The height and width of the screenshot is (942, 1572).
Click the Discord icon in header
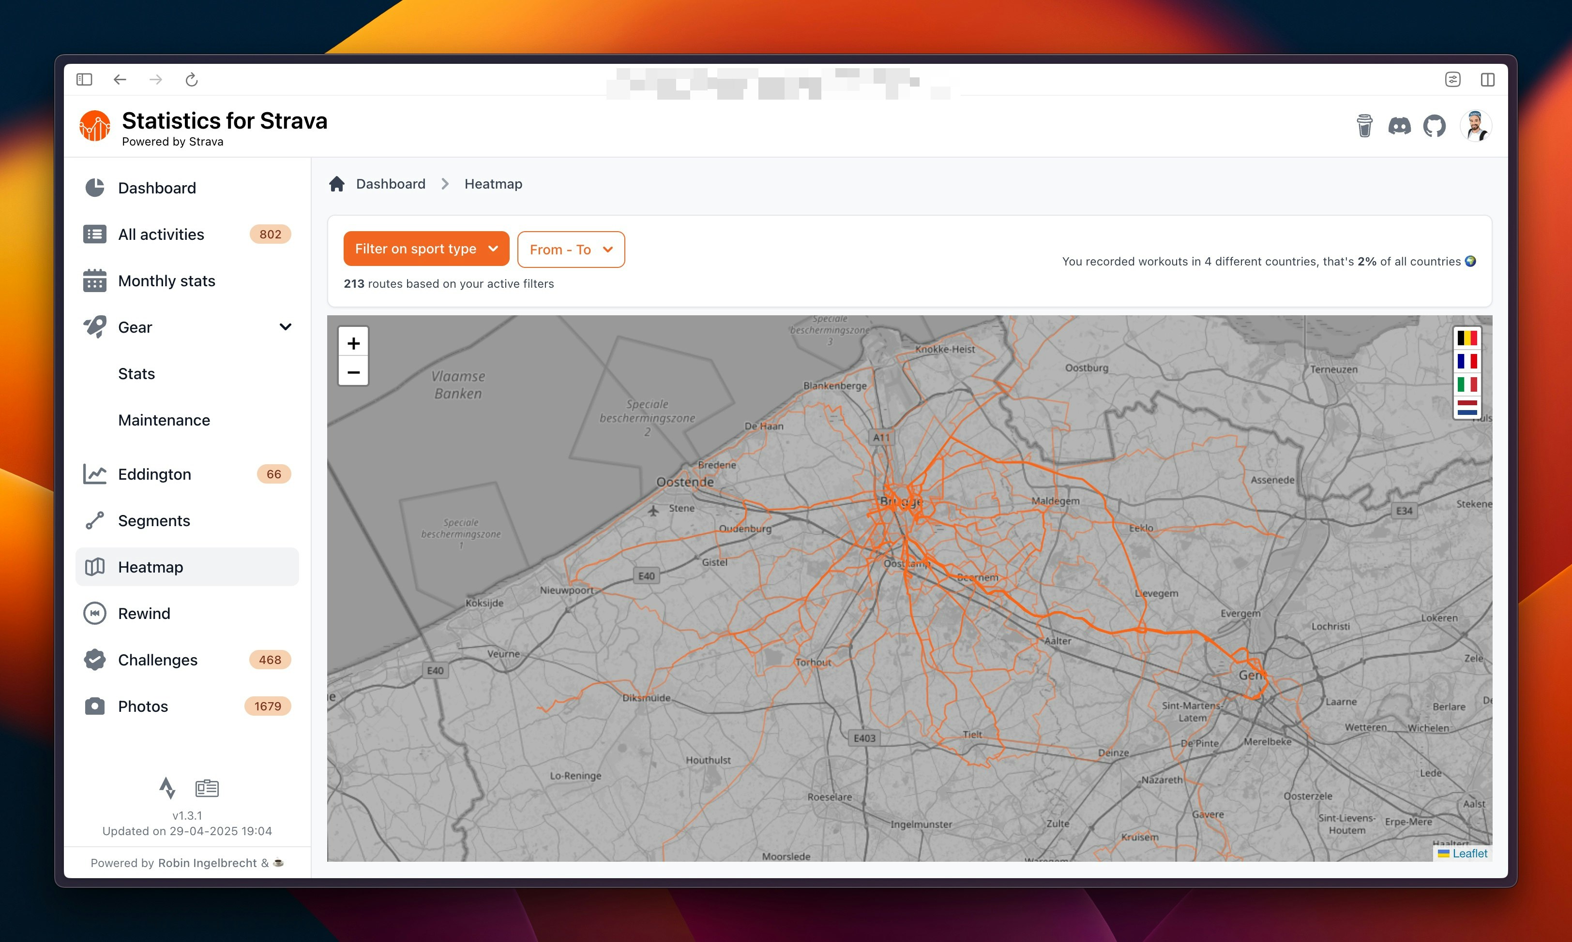click(1399, 126)
